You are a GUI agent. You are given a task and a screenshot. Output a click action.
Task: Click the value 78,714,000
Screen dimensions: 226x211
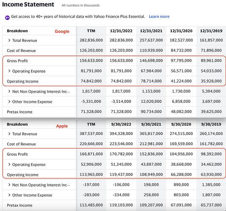click(151, 81)
